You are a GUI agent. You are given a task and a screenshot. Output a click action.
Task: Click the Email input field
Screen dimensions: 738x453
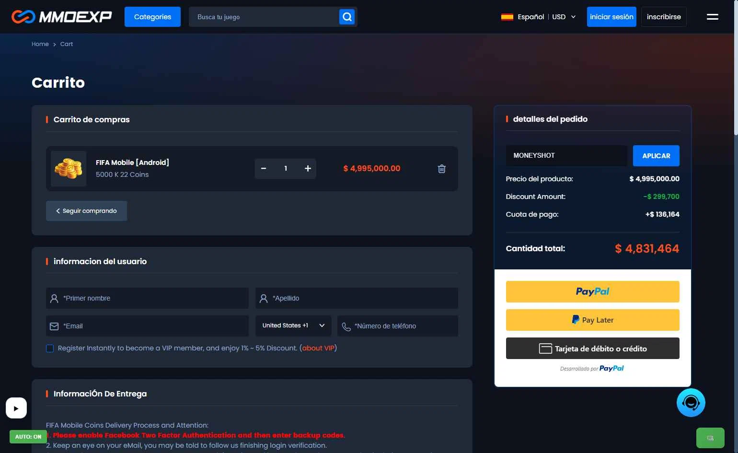[x=147, y=326]
